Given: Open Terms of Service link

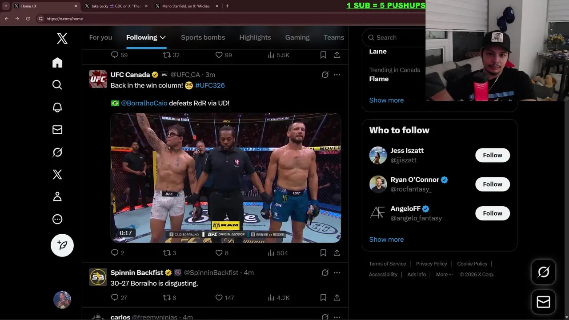Looking at the screenshot, I should [388, 264].
